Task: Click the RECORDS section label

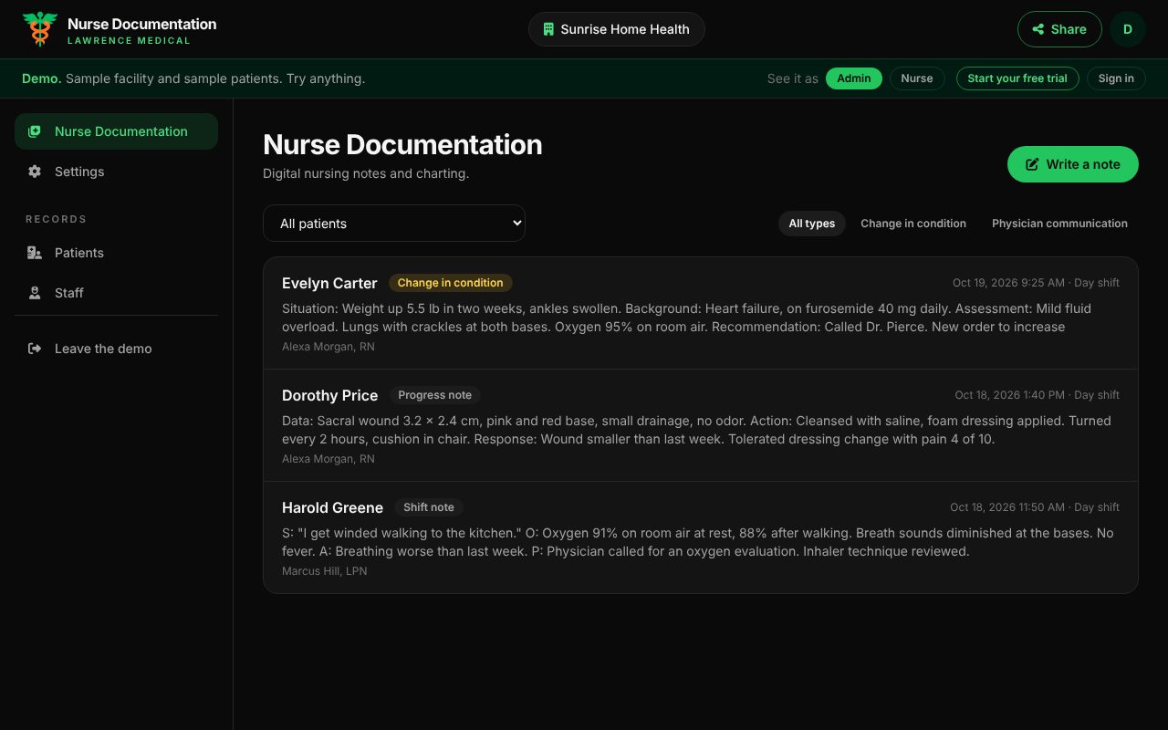Action: (x=56, y=219)
